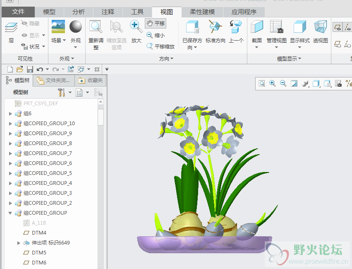The image size is (352, 269).
Task: Open the 应用程序 (Applications) tab
Action: [x=244, y=12]
